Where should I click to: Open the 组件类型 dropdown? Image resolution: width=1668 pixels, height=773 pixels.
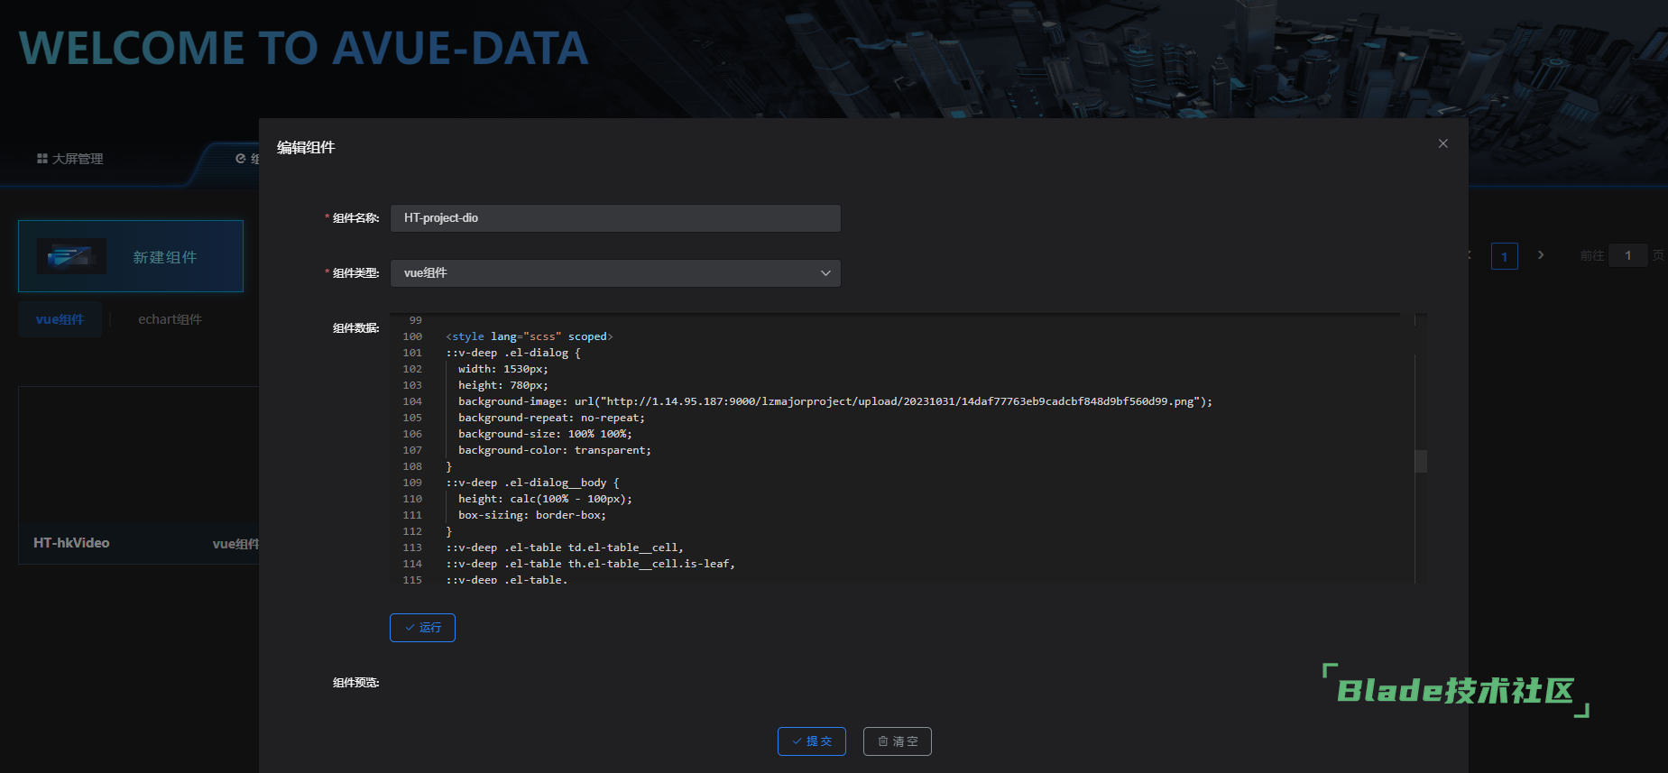615,273
